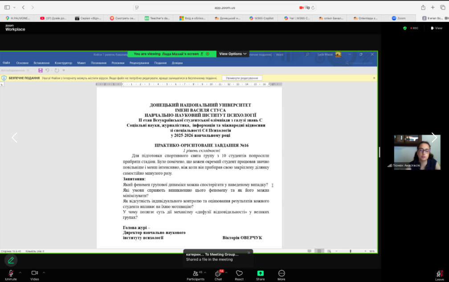Expand video options caret next to Video
This screenshot has width=449, height=282.
click(44, 273)
